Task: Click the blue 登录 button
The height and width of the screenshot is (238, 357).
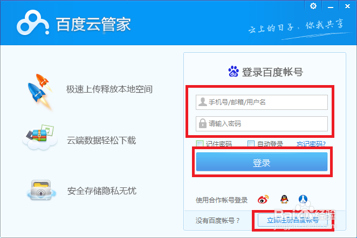Action: coord(262,162)
